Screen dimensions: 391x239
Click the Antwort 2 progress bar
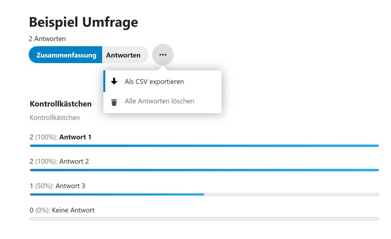click(x=204, y=170)
